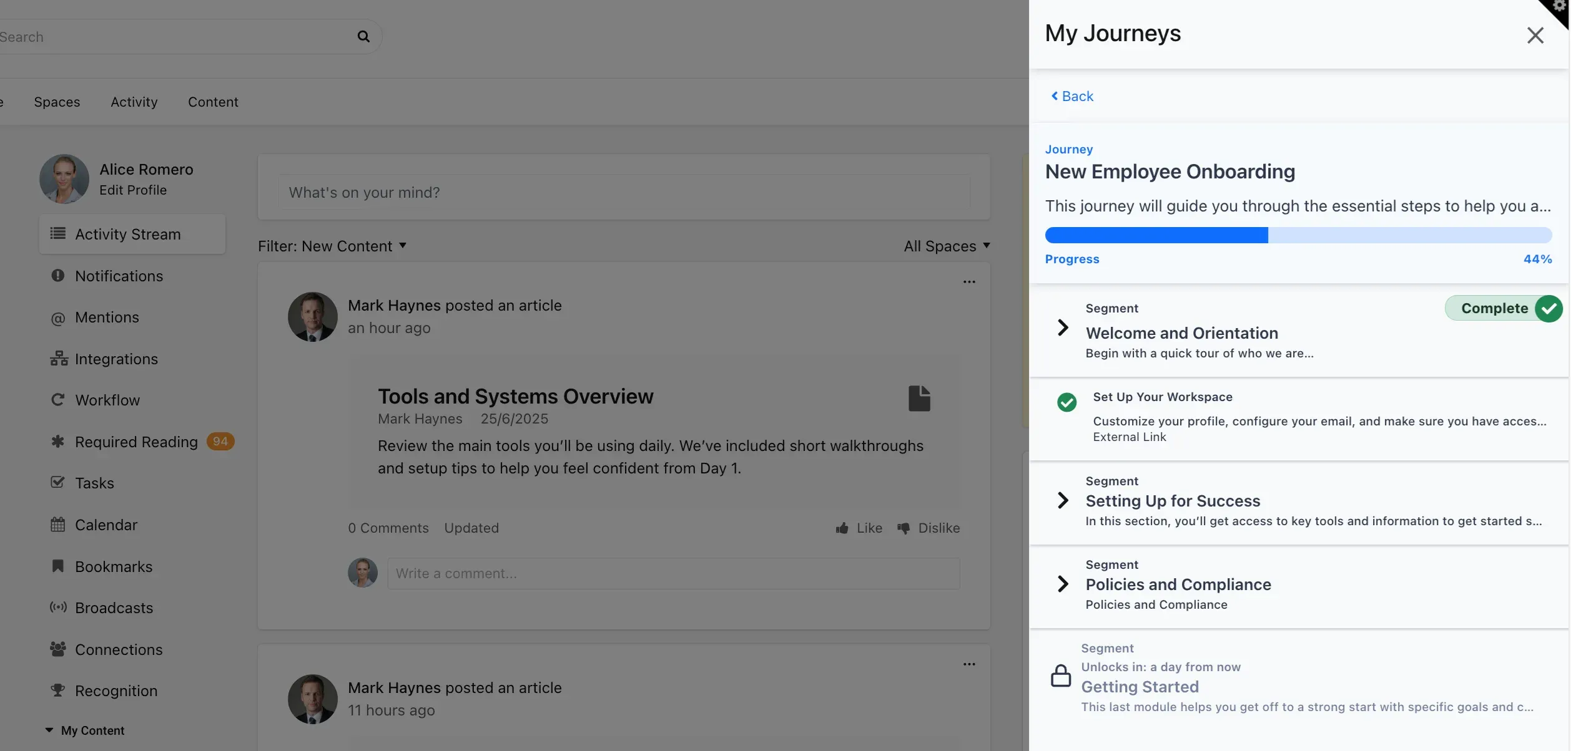Click Mark Haynes' avatar on the first post
The width and height of the screenshot is (1571, 751).
click(312, 317)
